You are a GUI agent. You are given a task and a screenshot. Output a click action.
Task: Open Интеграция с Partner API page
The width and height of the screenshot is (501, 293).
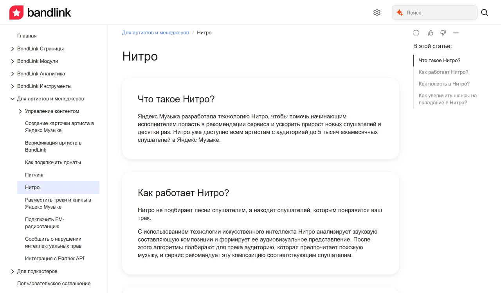tap(55, 259)
